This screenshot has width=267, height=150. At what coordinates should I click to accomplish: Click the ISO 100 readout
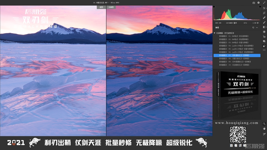tap(218, 23)
